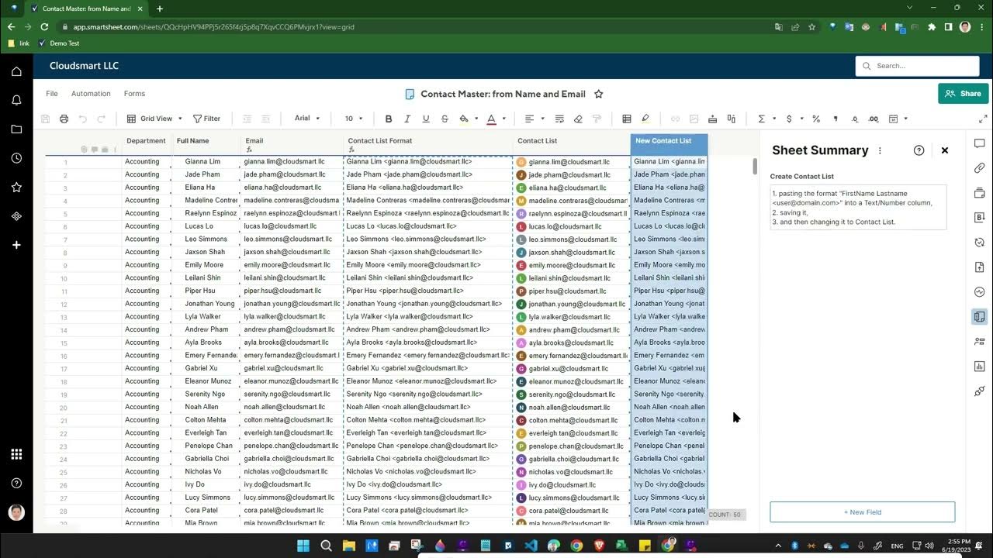Open Brandfolder icon in right rail

pos(980,218)
